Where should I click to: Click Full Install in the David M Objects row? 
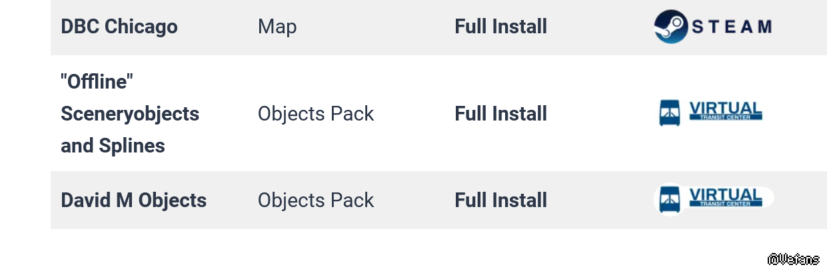[501, 200]
